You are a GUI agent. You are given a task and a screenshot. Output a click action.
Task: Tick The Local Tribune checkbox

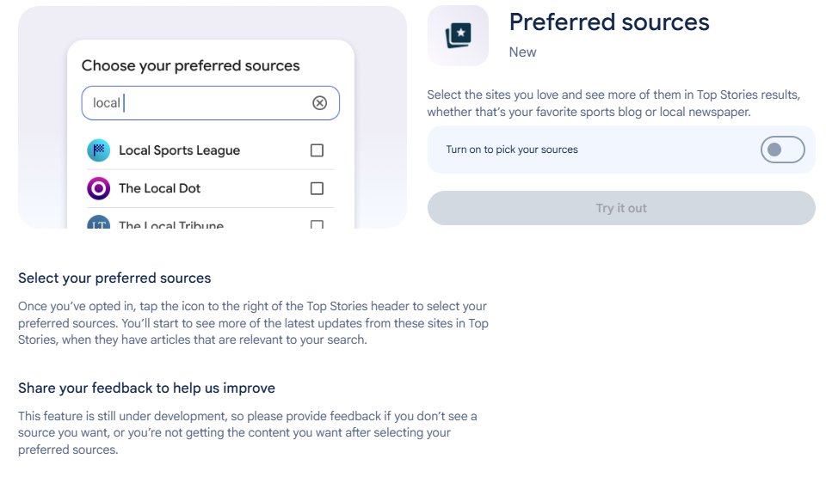click(317, 224)
